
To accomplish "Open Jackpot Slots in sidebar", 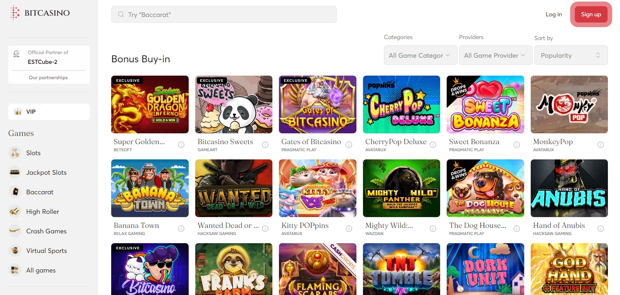I will coord(46,172).
